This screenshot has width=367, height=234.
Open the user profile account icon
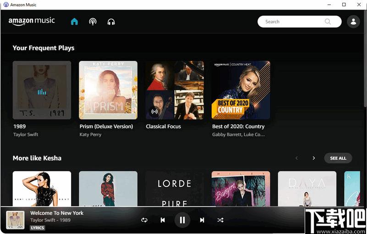click(353, 22)
